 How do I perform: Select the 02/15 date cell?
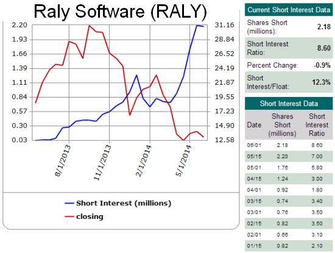click(x=254, y=224)
